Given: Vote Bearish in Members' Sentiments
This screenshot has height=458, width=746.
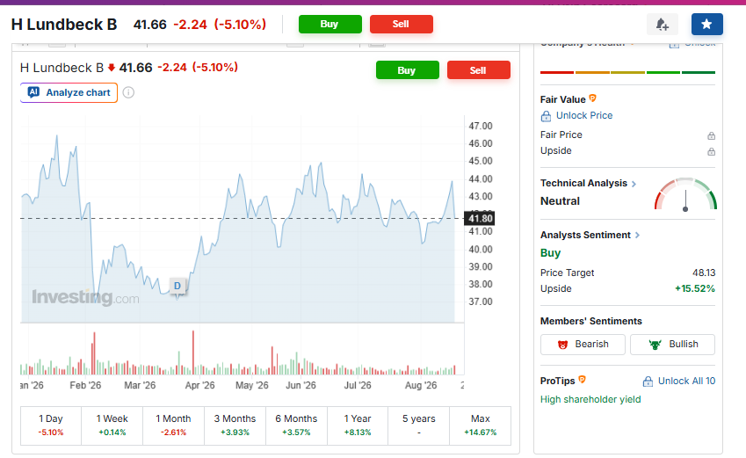Looking at the screenshot, I should pos(583,345).
